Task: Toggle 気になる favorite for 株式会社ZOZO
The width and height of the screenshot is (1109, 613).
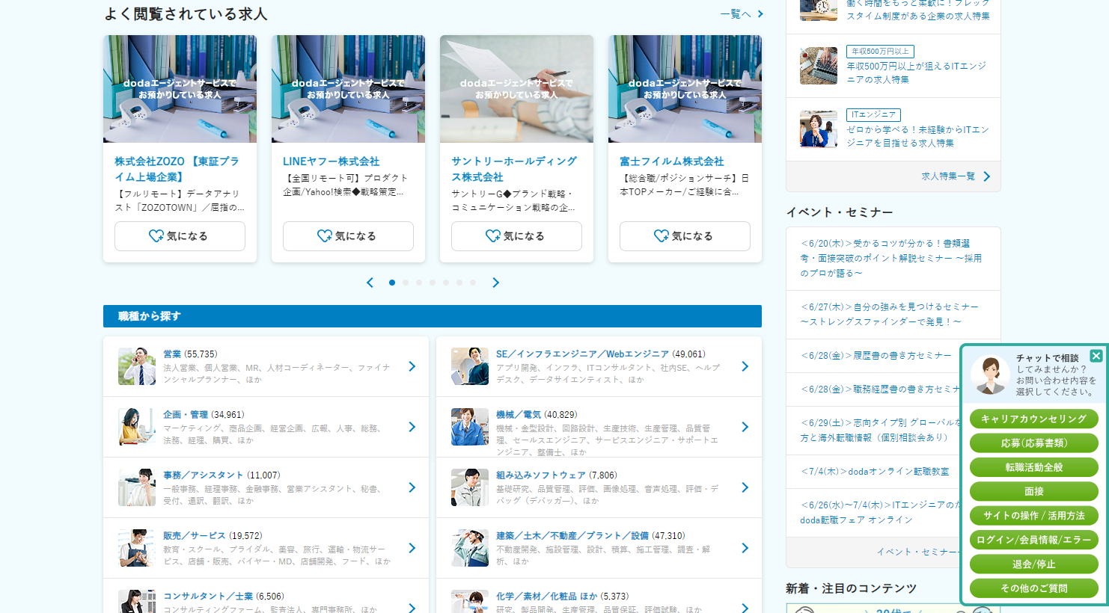Action: pos(180,236)
